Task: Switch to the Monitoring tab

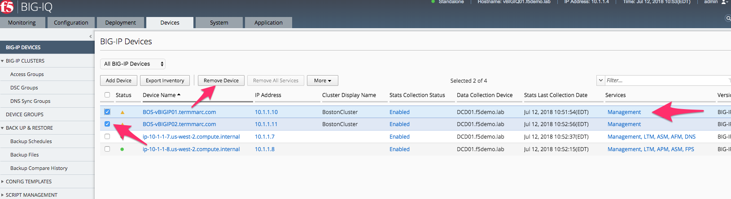Action: [x=22, y=22]
